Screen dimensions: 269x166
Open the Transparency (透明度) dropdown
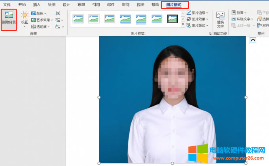[40, 26]
